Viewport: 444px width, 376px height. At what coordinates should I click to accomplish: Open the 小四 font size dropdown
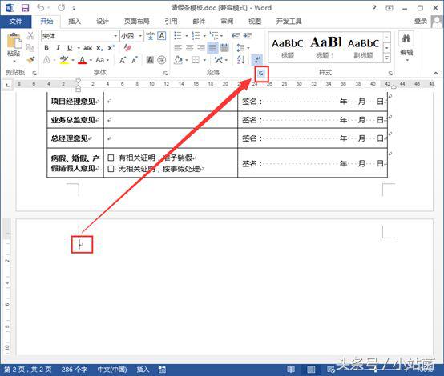pyautogui.click(x=140, y=36)
